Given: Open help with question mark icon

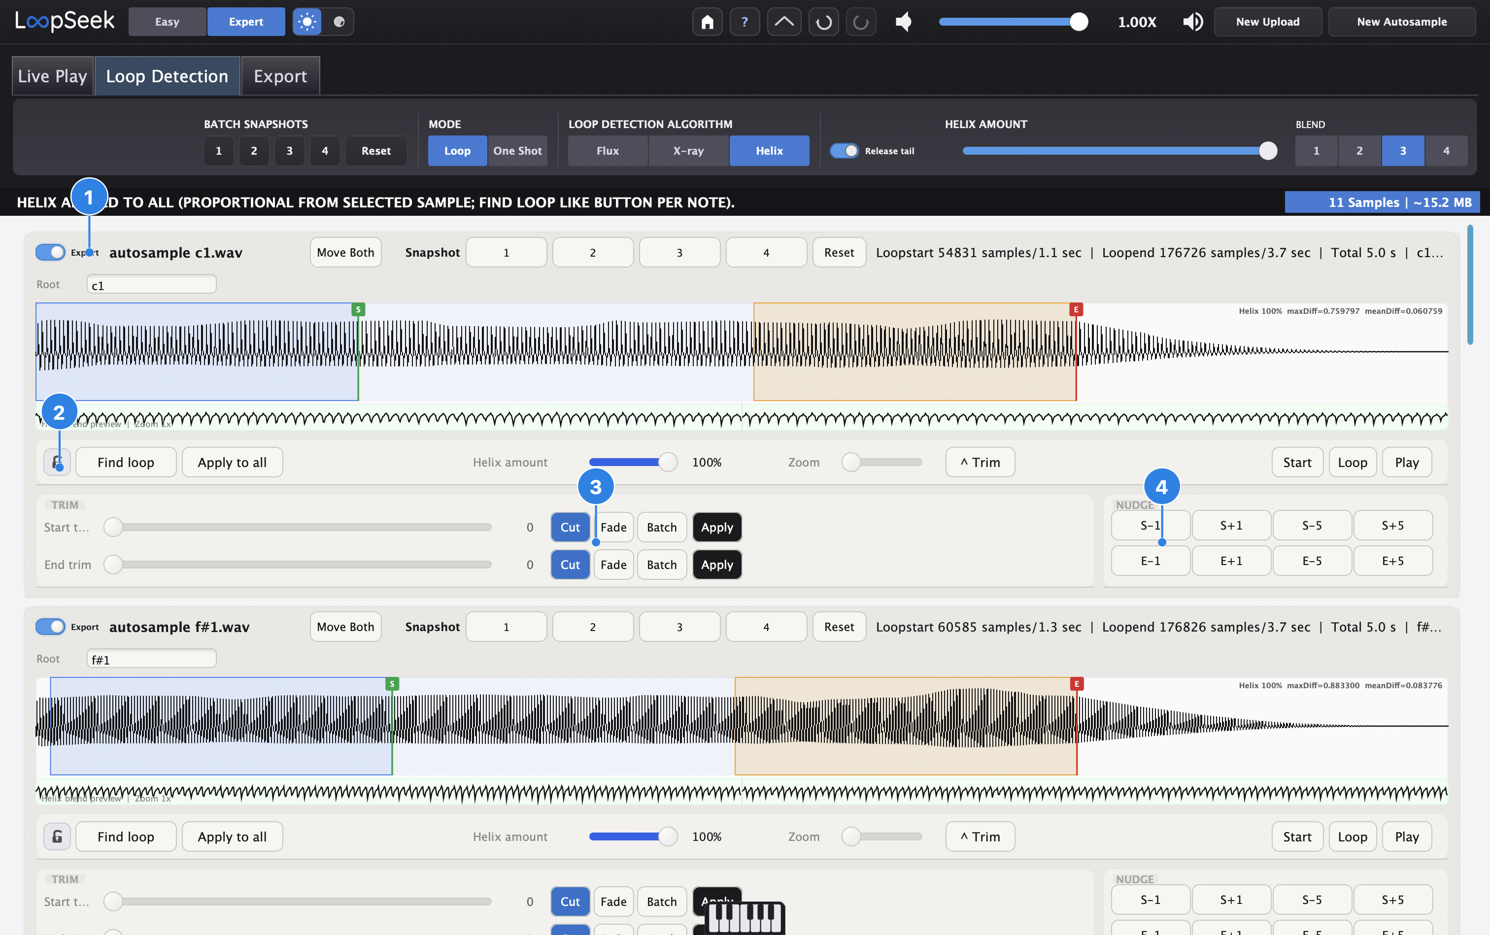Looking at the screenshot, I should click(745, 22).
